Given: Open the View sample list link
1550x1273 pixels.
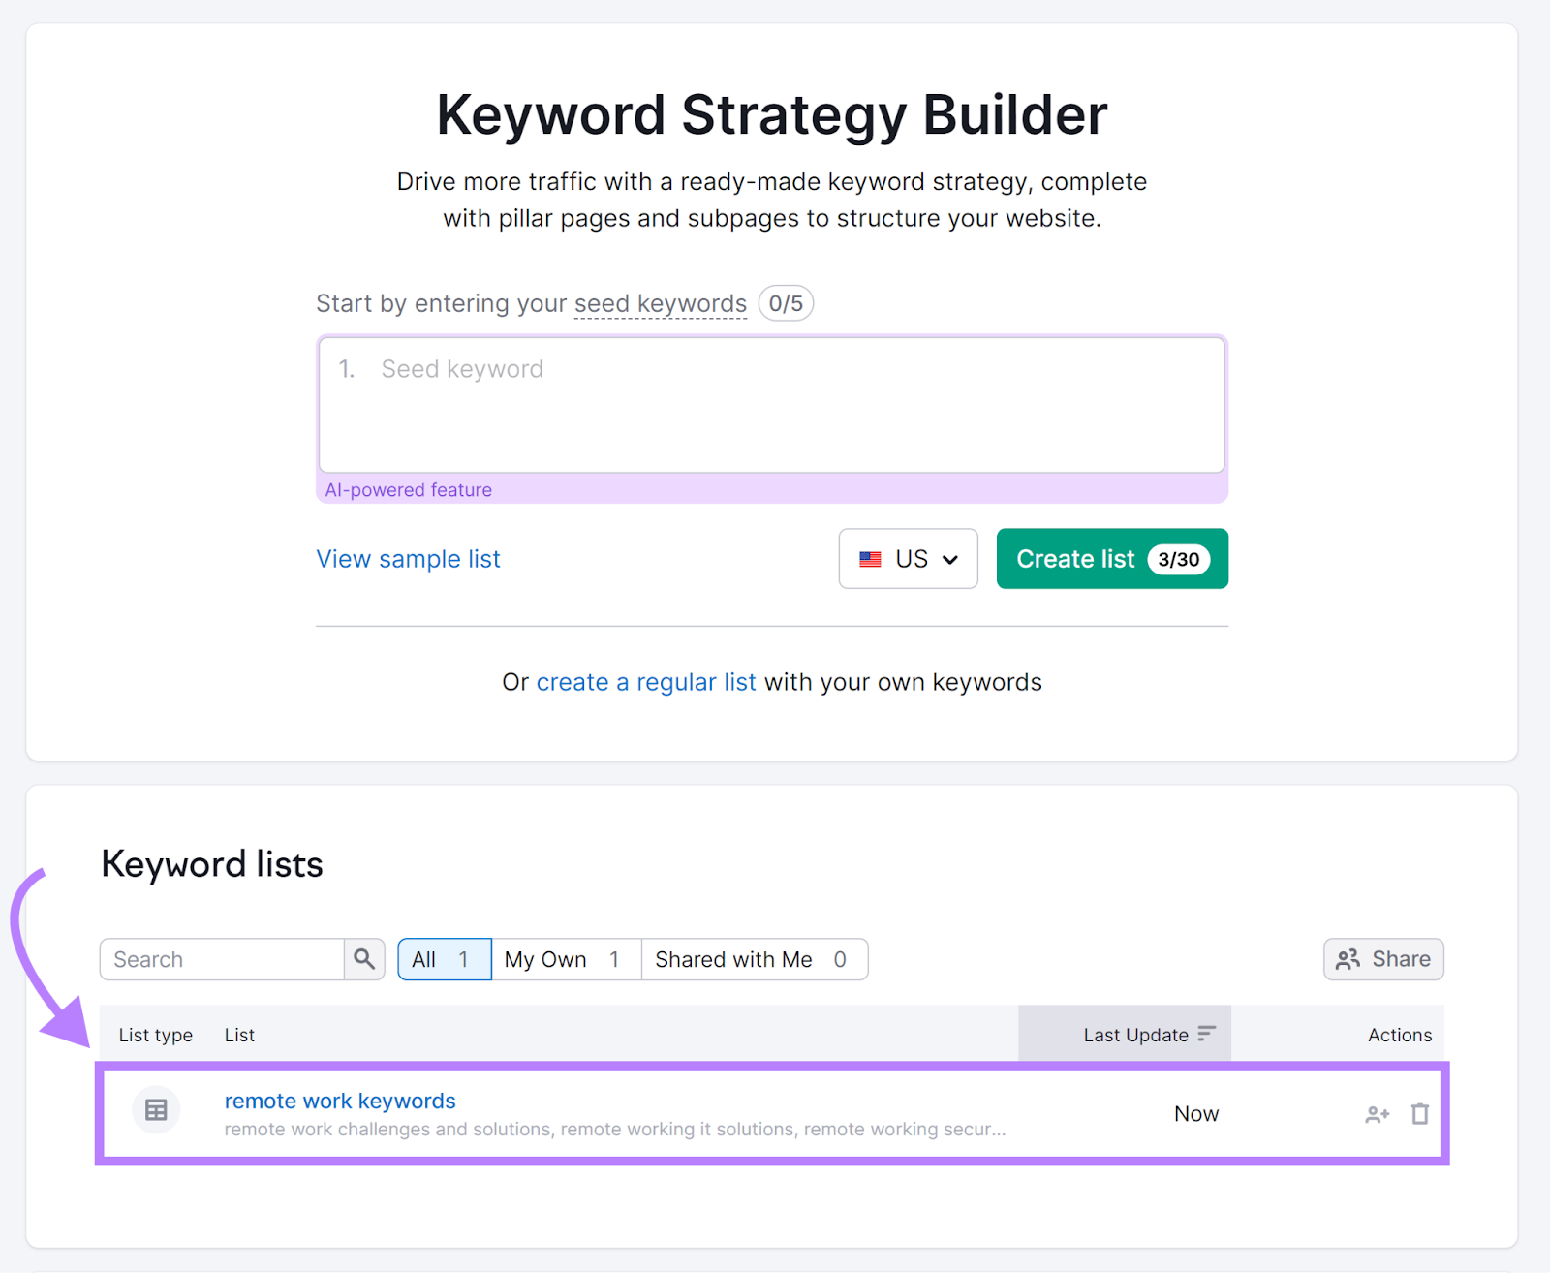Looking at the screenshot, I should (x=408, y=559).
